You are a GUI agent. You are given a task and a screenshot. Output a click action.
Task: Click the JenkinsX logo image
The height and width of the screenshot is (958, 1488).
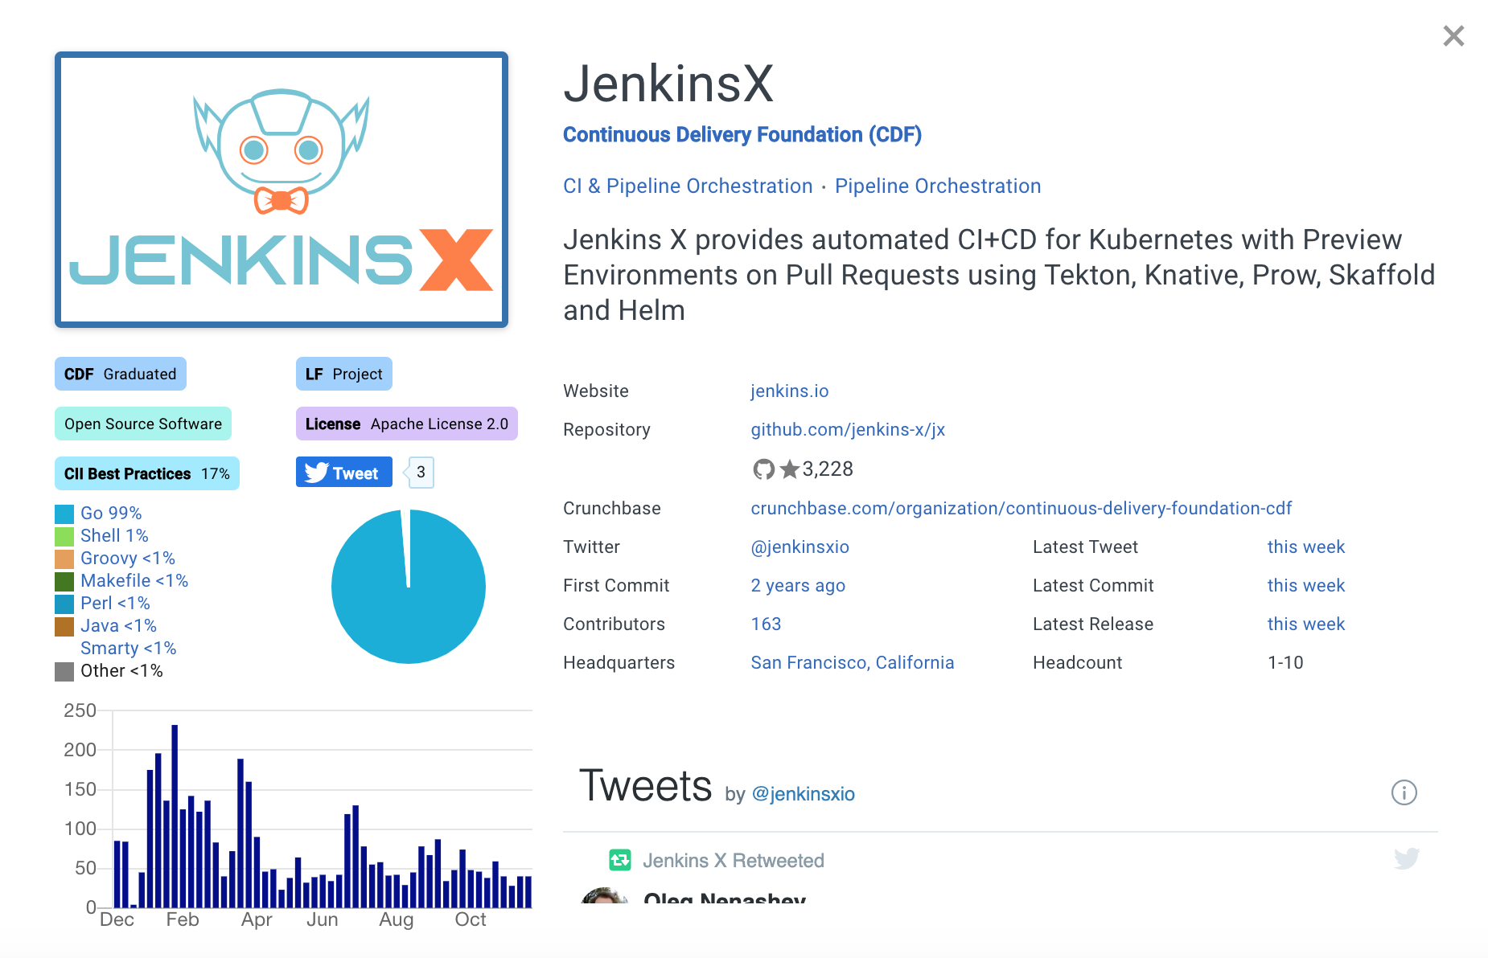282,190
